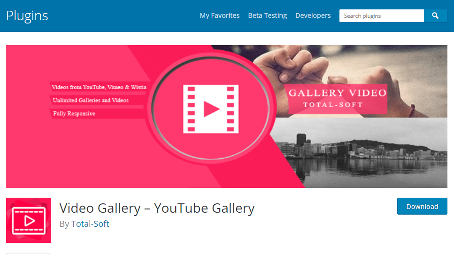Click the search magnifier icon button
The height and width of the screenshot is (255, 454).
(x=435, y=15)
